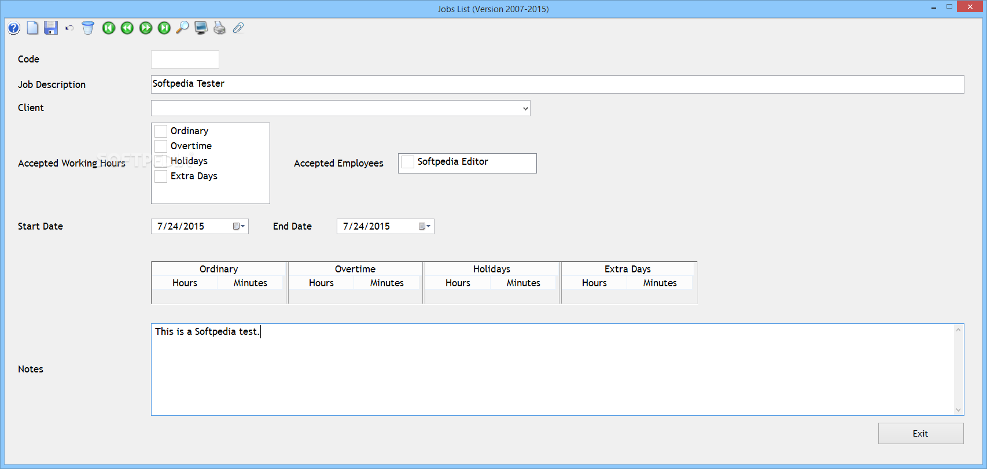The height and width of the screenshot is (469, 987).
Task: Undo changes with the undo arrow icon
Action: pos(69,28)
